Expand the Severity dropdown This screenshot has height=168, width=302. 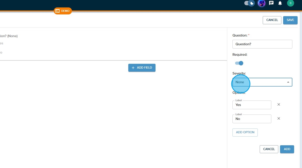[x=262, y=82]
